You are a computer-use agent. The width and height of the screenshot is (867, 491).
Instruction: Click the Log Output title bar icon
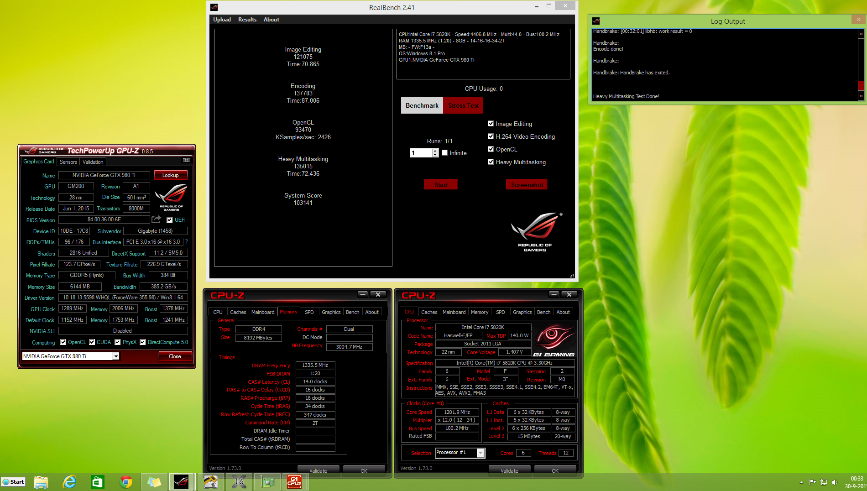(596, 21)
